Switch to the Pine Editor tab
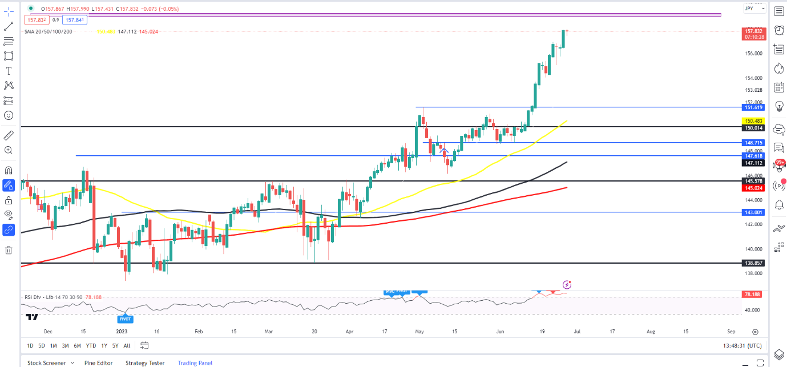The image size is (787, 367). (98, 363)
